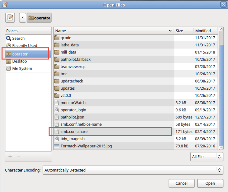The height and width of the screenshot is (192, 228).
Task: Click the operator folder path button
Action: pyautogui.click(x=39, y=18)
